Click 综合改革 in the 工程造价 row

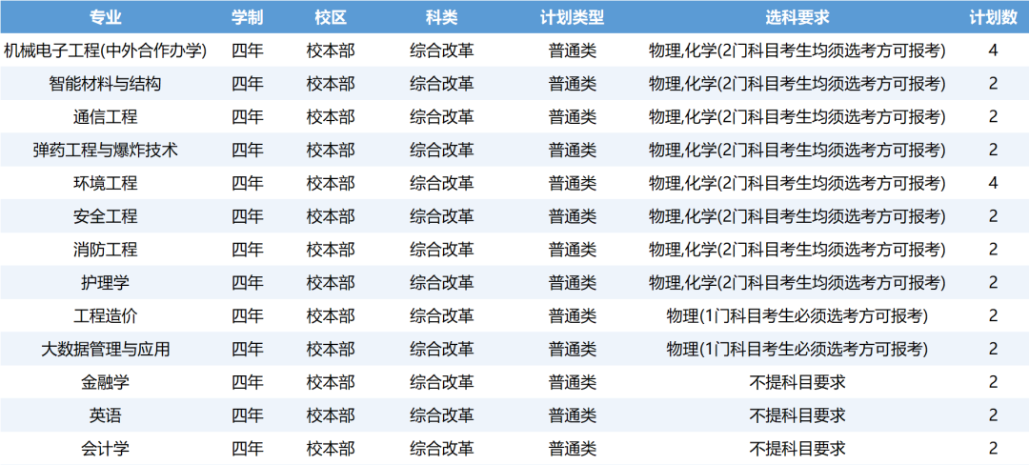(442, 315)
